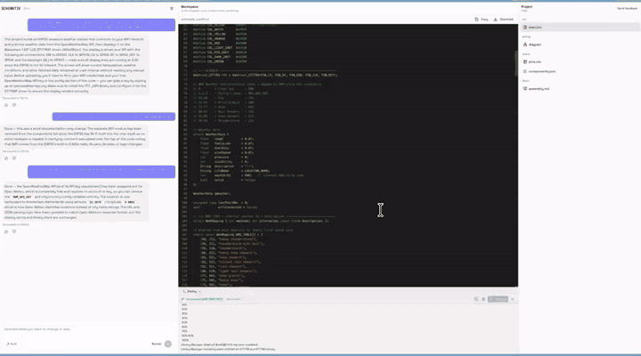Open the hamburger menu beside the Schematik logo

(172, 7)
